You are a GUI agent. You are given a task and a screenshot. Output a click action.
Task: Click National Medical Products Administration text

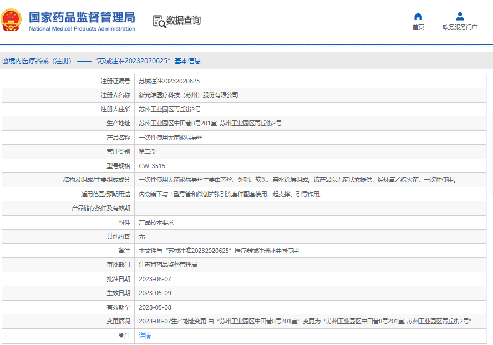[x=82, y=29]
